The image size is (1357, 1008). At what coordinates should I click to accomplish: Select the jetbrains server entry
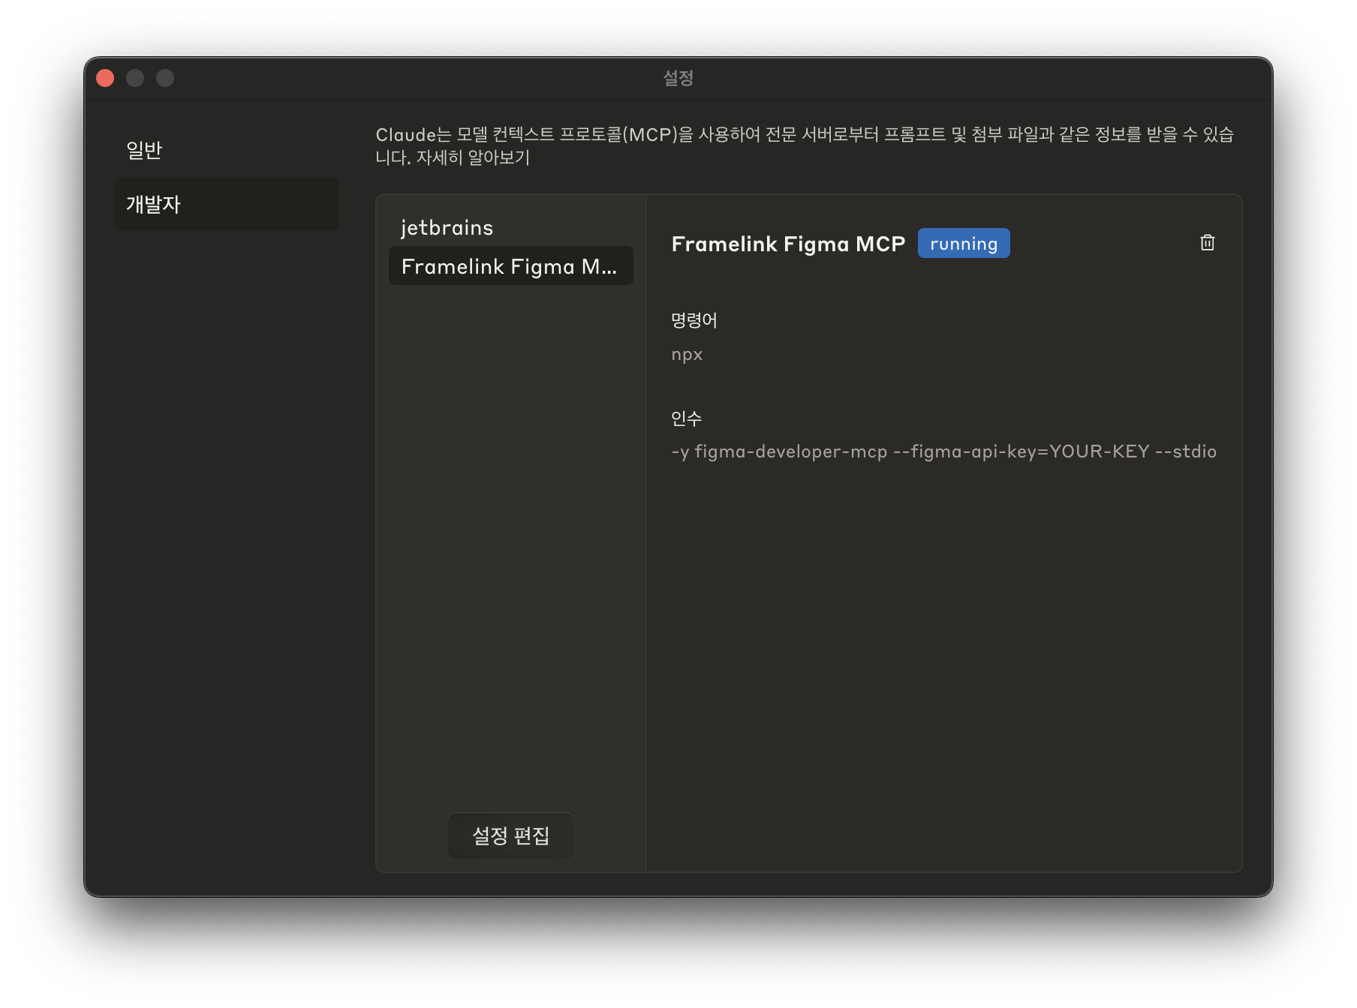tap(510, 227)
